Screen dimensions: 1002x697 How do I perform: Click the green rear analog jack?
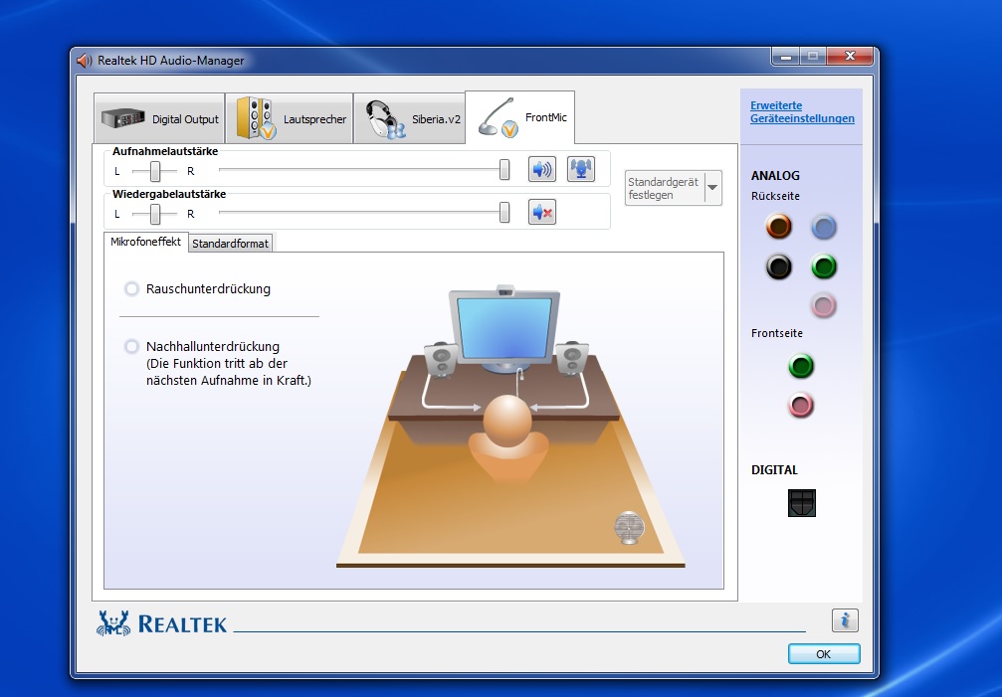tap(824, 266)
